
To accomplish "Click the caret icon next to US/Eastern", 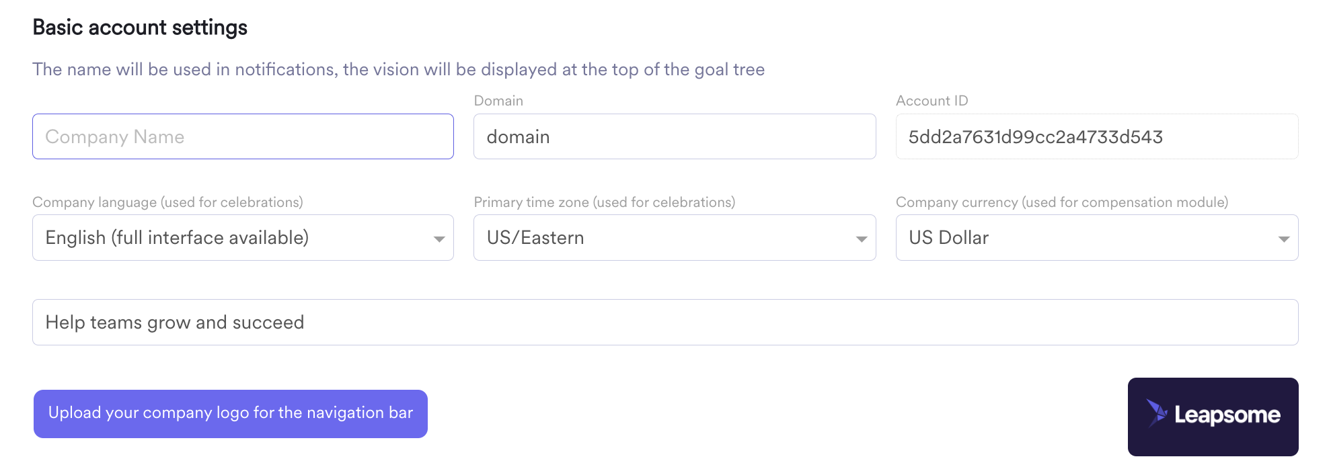I will 862,239.
